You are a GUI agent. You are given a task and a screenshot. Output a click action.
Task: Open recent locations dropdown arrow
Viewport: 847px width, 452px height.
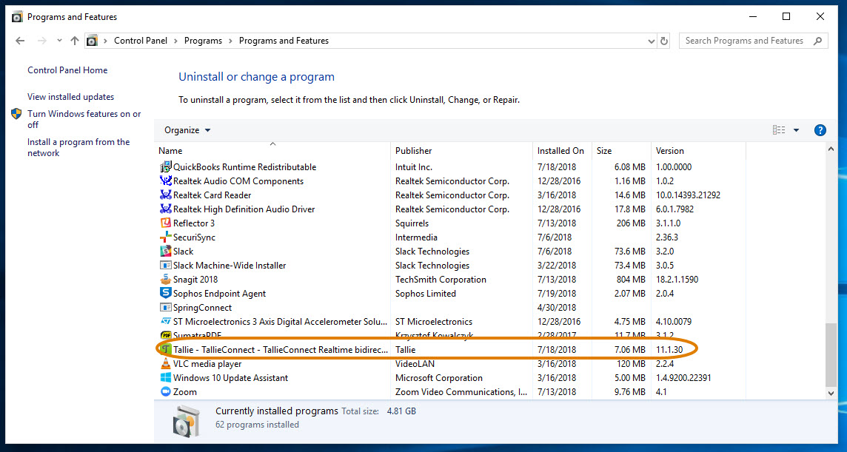point(59,41)
